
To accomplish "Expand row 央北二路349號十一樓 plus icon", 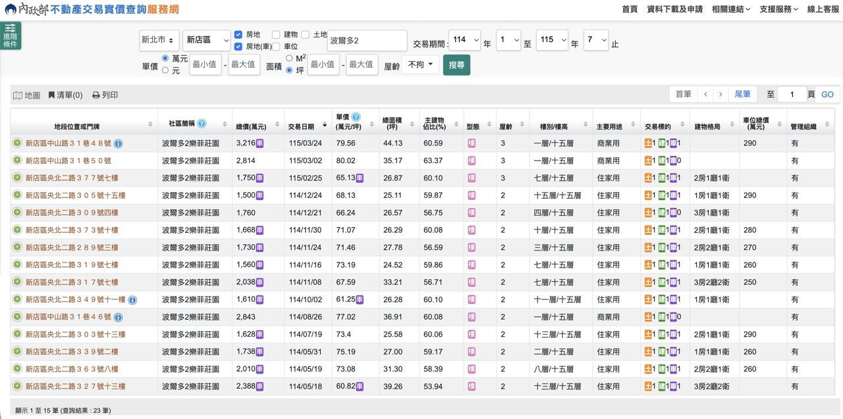I will click(x=17, y=299).
